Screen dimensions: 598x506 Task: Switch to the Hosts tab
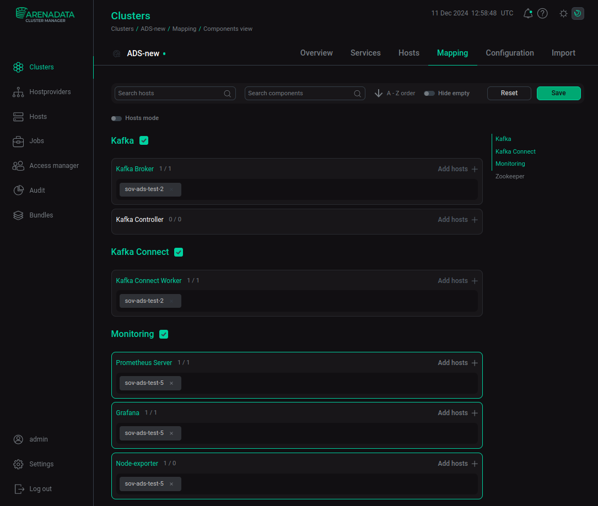tap(409, 53)
